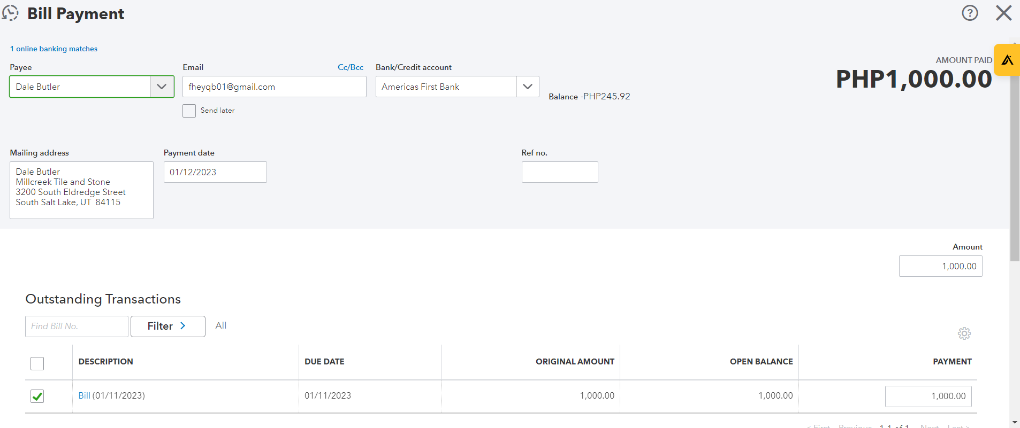Click the yellow side panel widget icon
1020x428 pixels.
(1007, 60)
